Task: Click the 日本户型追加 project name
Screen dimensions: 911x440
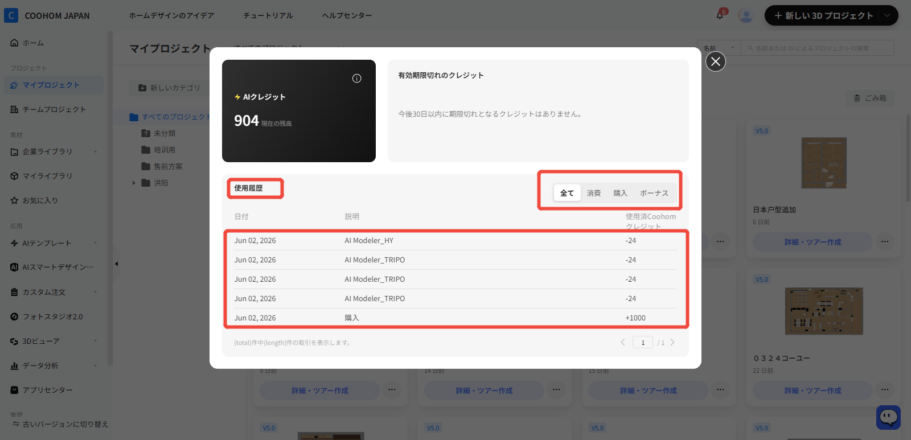Action: tap(774, 209)
